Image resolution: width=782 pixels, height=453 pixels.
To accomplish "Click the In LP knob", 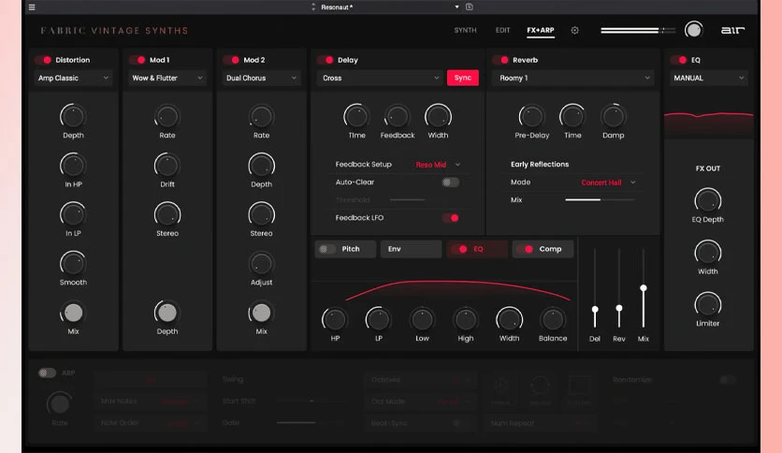I will [x=73, y=214].
